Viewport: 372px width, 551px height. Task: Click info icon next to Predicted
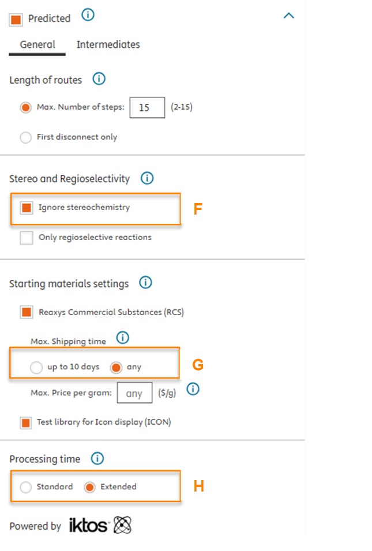point(88,16)
